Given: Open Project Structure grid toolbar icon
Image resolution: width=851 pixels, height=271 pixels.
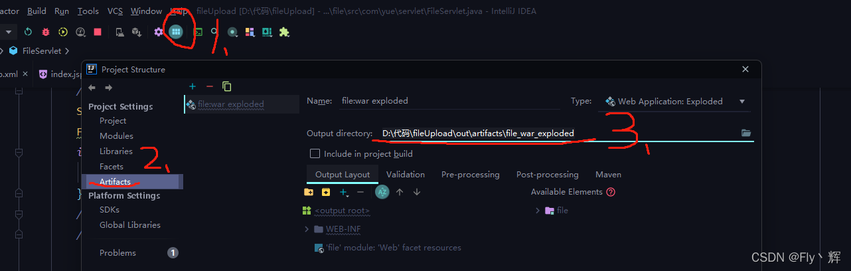Looking at the screenshot, I should point(176,31).
